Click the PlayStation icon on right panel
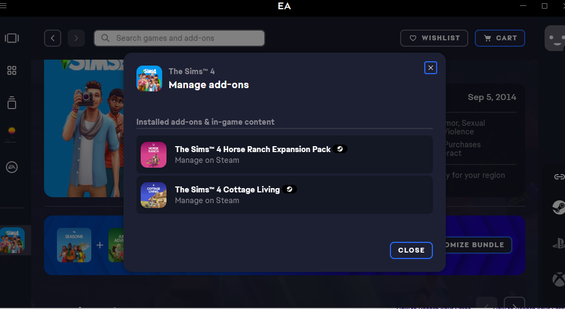565x309 pixels. pos(559,243)
